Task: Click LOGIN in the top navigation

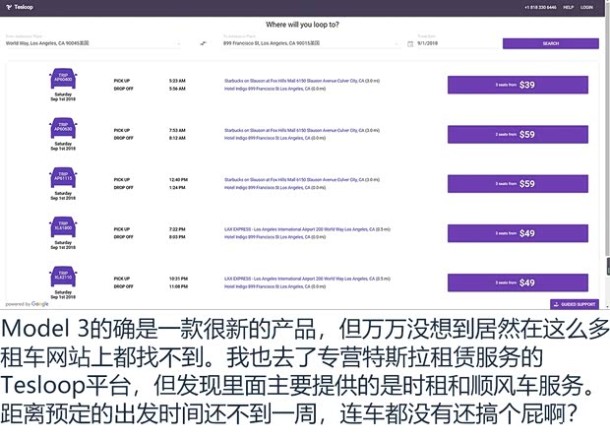Action: (x=586, y=7)
